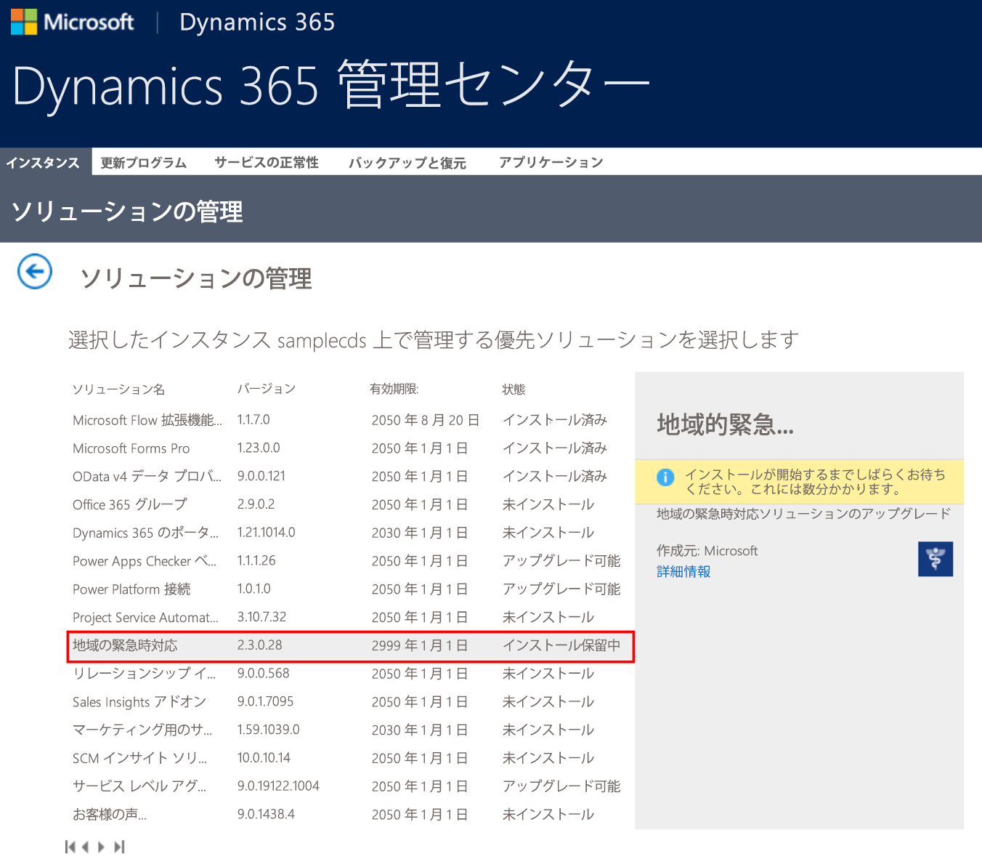Image resolution: width=982 pixels, height=867 pixels.
Task: Click the solution medical emblem icon
Action: click(x=936, y=559)
